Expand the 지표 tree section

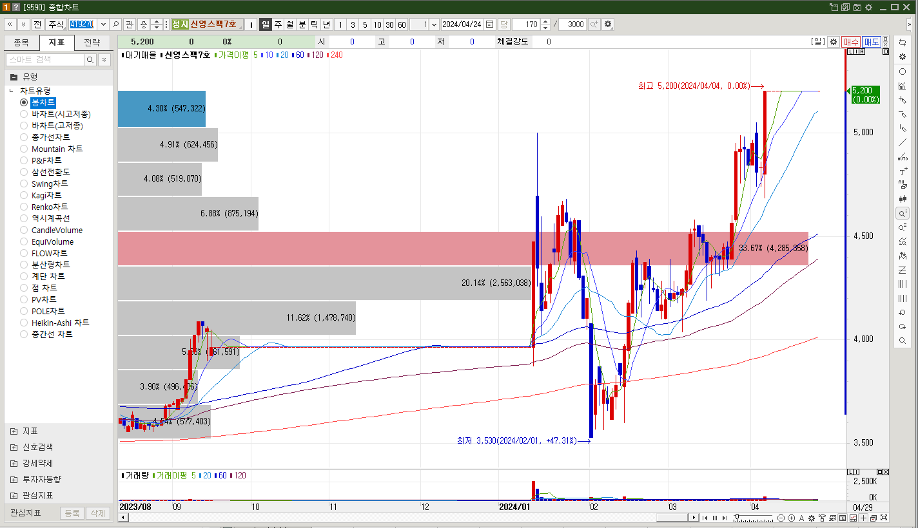point(14,431)
